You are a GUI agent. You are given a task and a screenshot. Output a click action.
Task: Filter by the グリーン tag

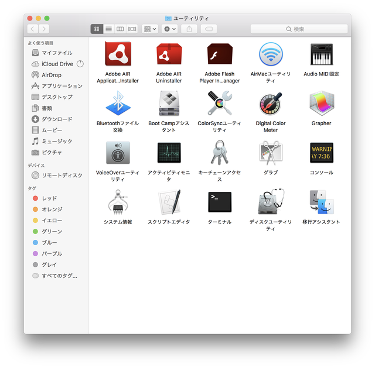pyautogui.click(x=56, y=232)
